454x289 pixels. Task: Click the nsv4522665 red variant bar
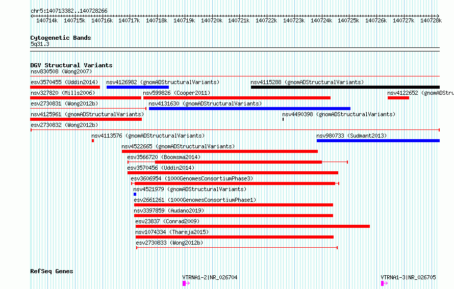[220, 151]
